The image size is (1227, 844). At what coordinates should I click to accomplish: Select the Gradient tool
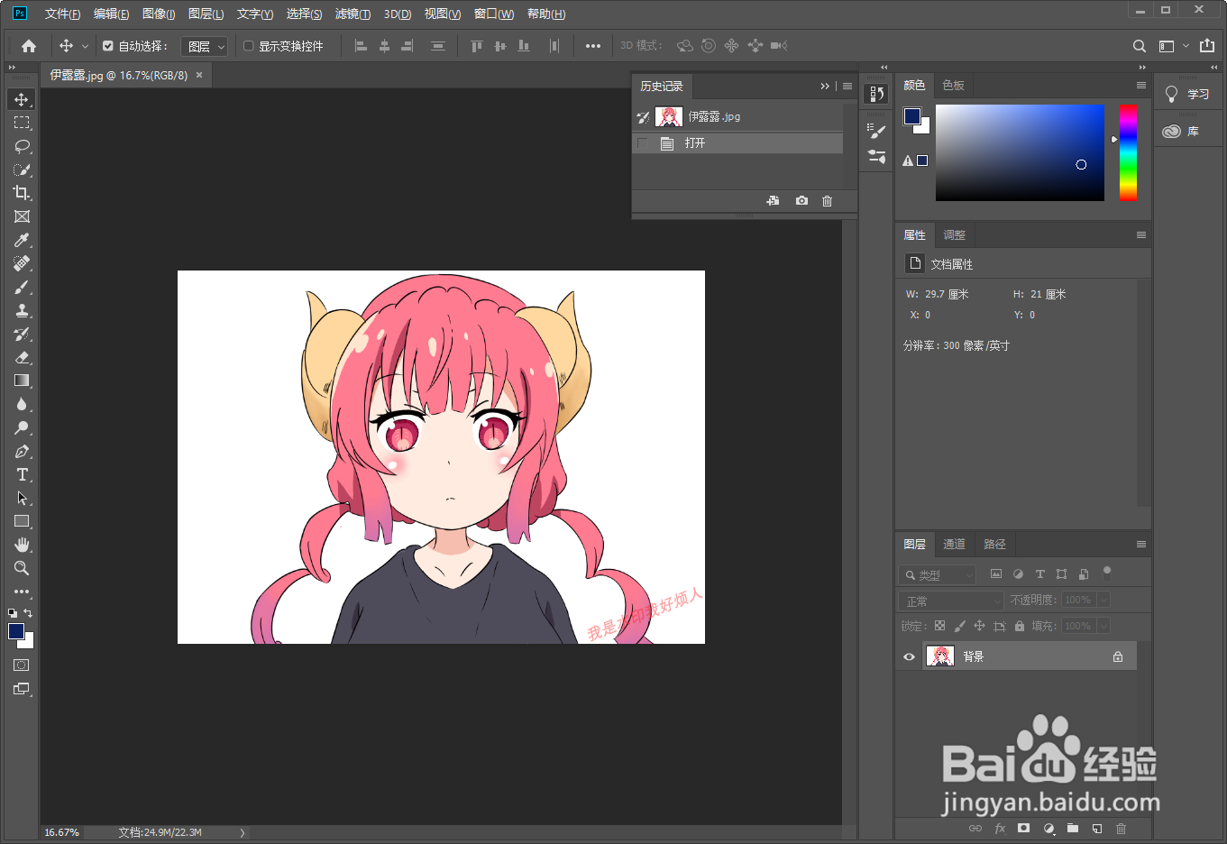(x=22, y=381)
